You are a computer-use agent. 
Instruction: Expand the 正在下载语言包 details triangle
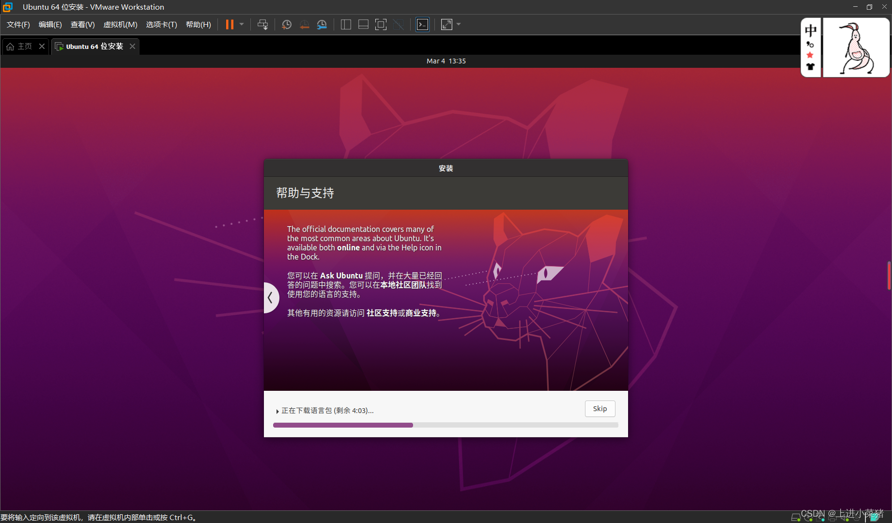point(277,411)
